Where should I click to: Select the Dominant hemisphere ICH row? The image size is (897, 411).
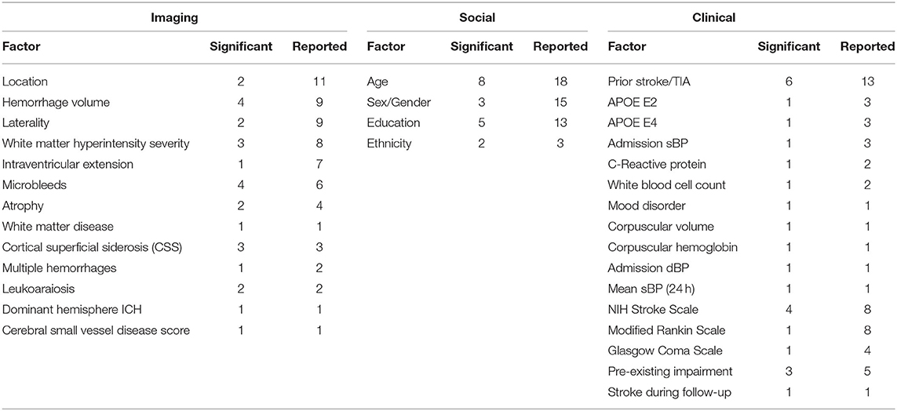coord(174,309)
